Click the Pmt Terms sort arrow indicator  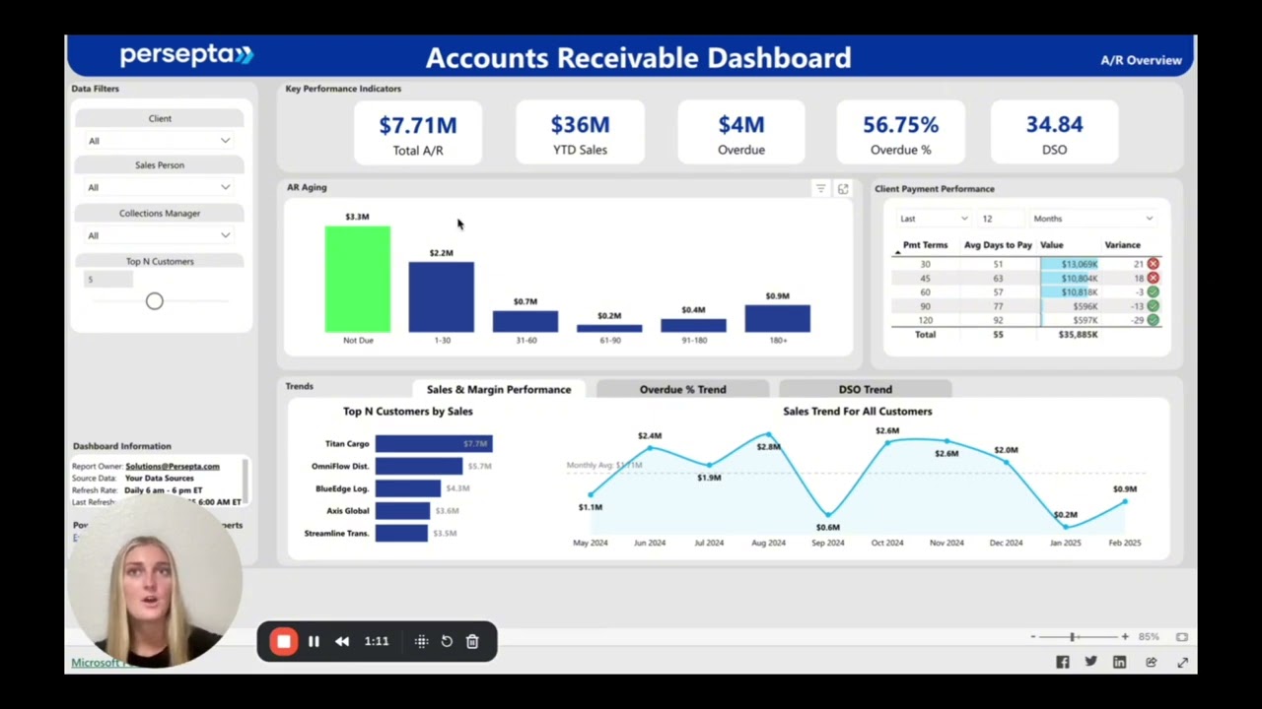pyautogui.click(x=897, y=254)
